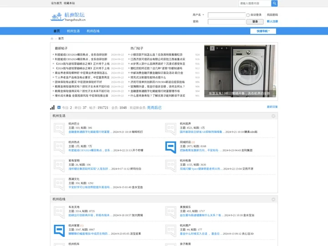Open hot post 40岁男人穿什么品牌男装好

(158, 64)
